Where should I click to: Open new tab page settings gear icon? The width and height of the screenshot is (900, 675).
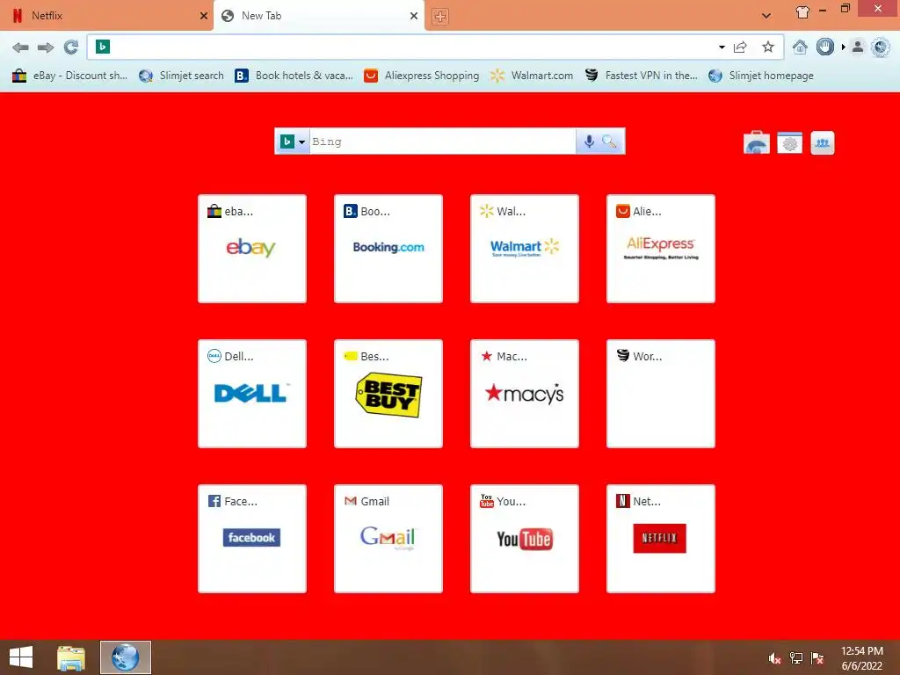tap(790, 143)
